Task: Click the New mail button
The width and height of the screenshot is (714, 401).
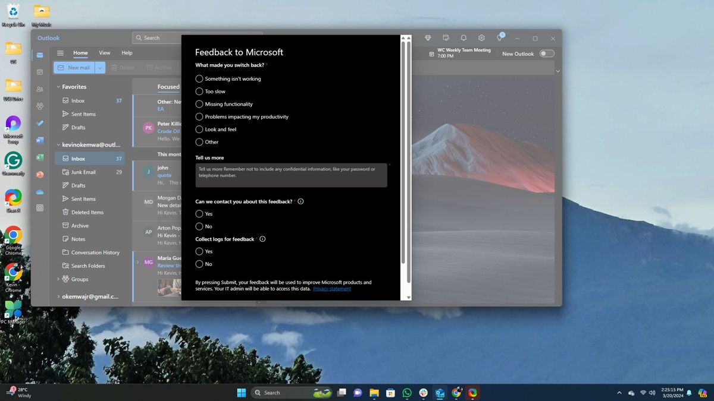Action: (75, 67)
